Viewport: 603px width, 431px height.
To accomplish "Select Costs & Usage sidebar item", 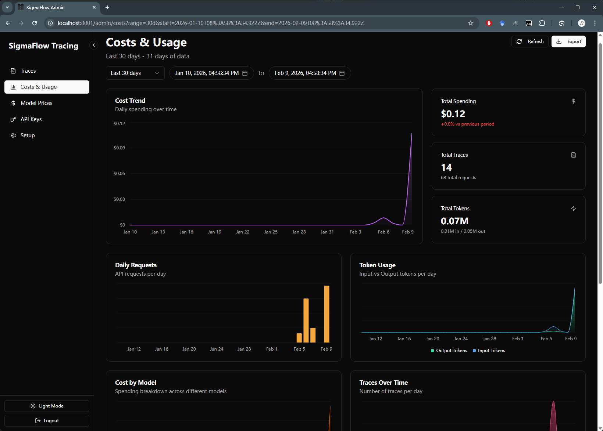I will click(x=47, y=87).
